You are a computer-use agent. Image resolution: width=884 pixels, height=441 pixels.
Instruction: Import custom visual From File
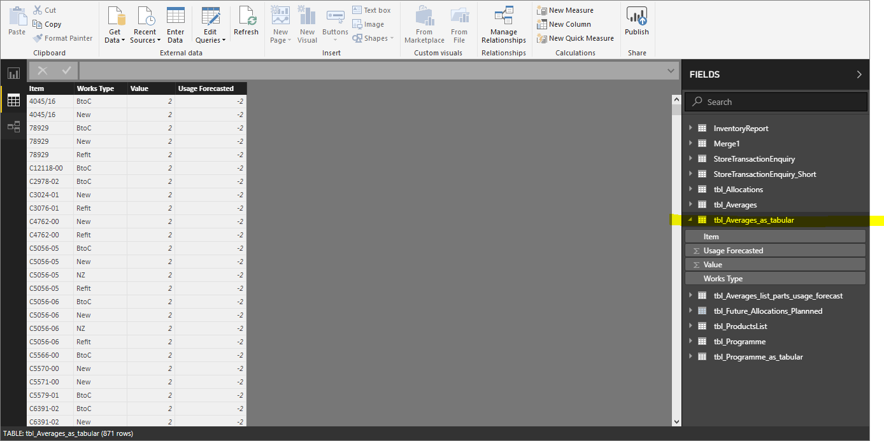tap(459, 24)
